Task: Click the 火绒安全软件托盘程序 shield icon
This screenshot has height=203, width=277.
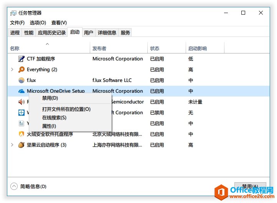Action: coord(21,134)
